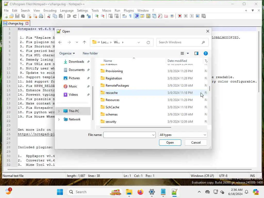The width and height of the screenshot is (264, 198).
Task: Toggle the Indent guide toolbar icon
Action: pos(137,16)
